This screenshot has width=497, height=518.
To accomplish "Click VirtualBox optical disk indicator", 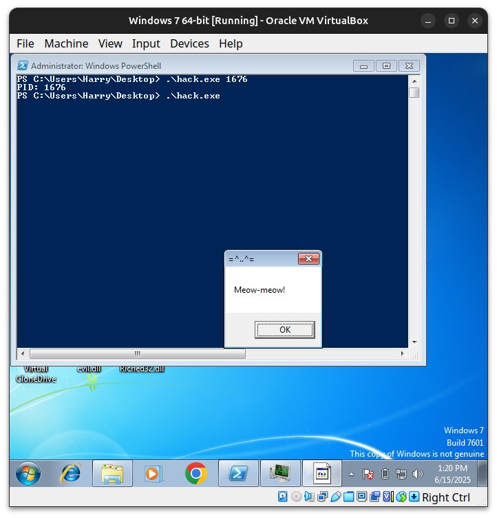I will click(296, 497).
